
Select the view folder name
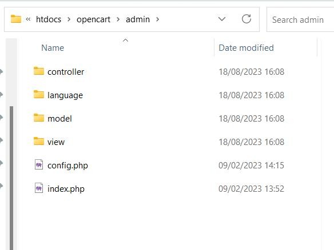pos(56,142)
